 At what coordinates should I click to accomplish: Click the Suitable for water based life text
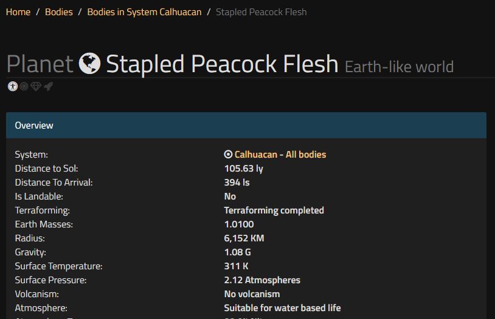pyautogui.click(x=283, y=307)
